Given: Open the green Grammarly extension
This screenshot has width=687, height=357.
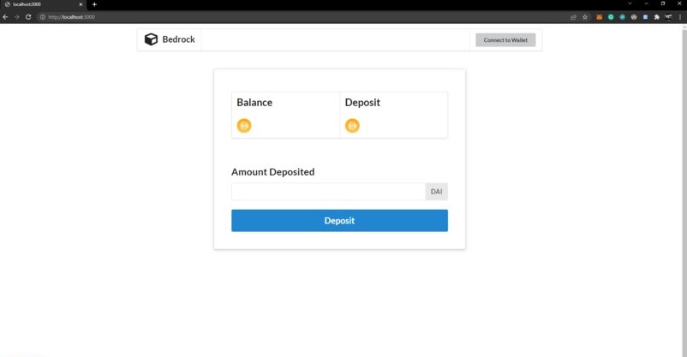Looking at the screenshot, I should pos(611,17).
